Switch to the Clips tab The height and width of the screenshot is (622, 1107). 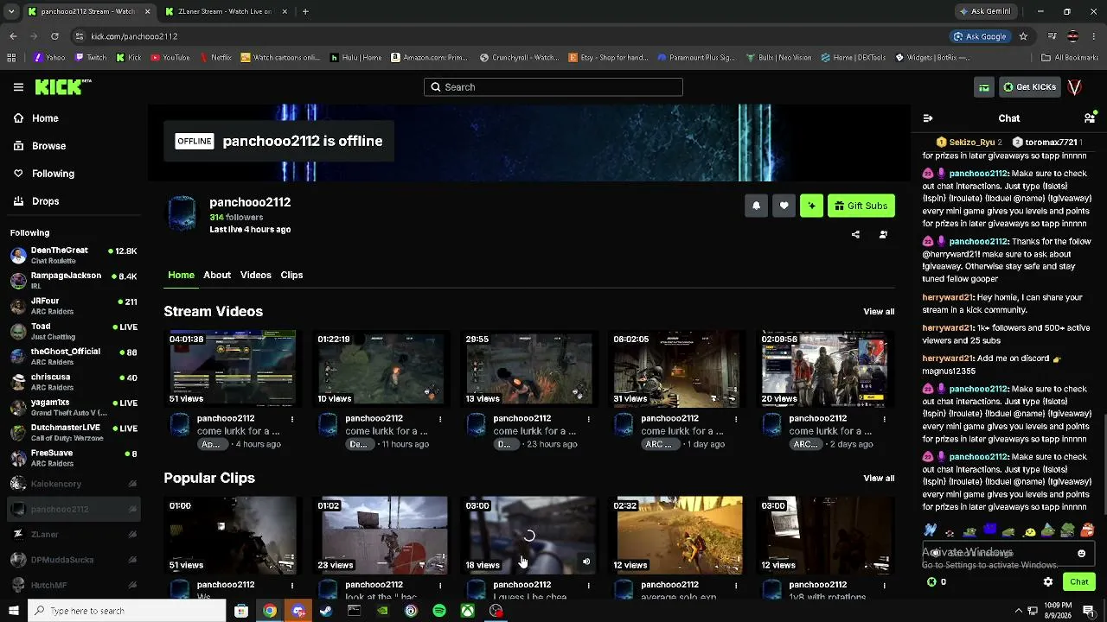pos(291,275)
